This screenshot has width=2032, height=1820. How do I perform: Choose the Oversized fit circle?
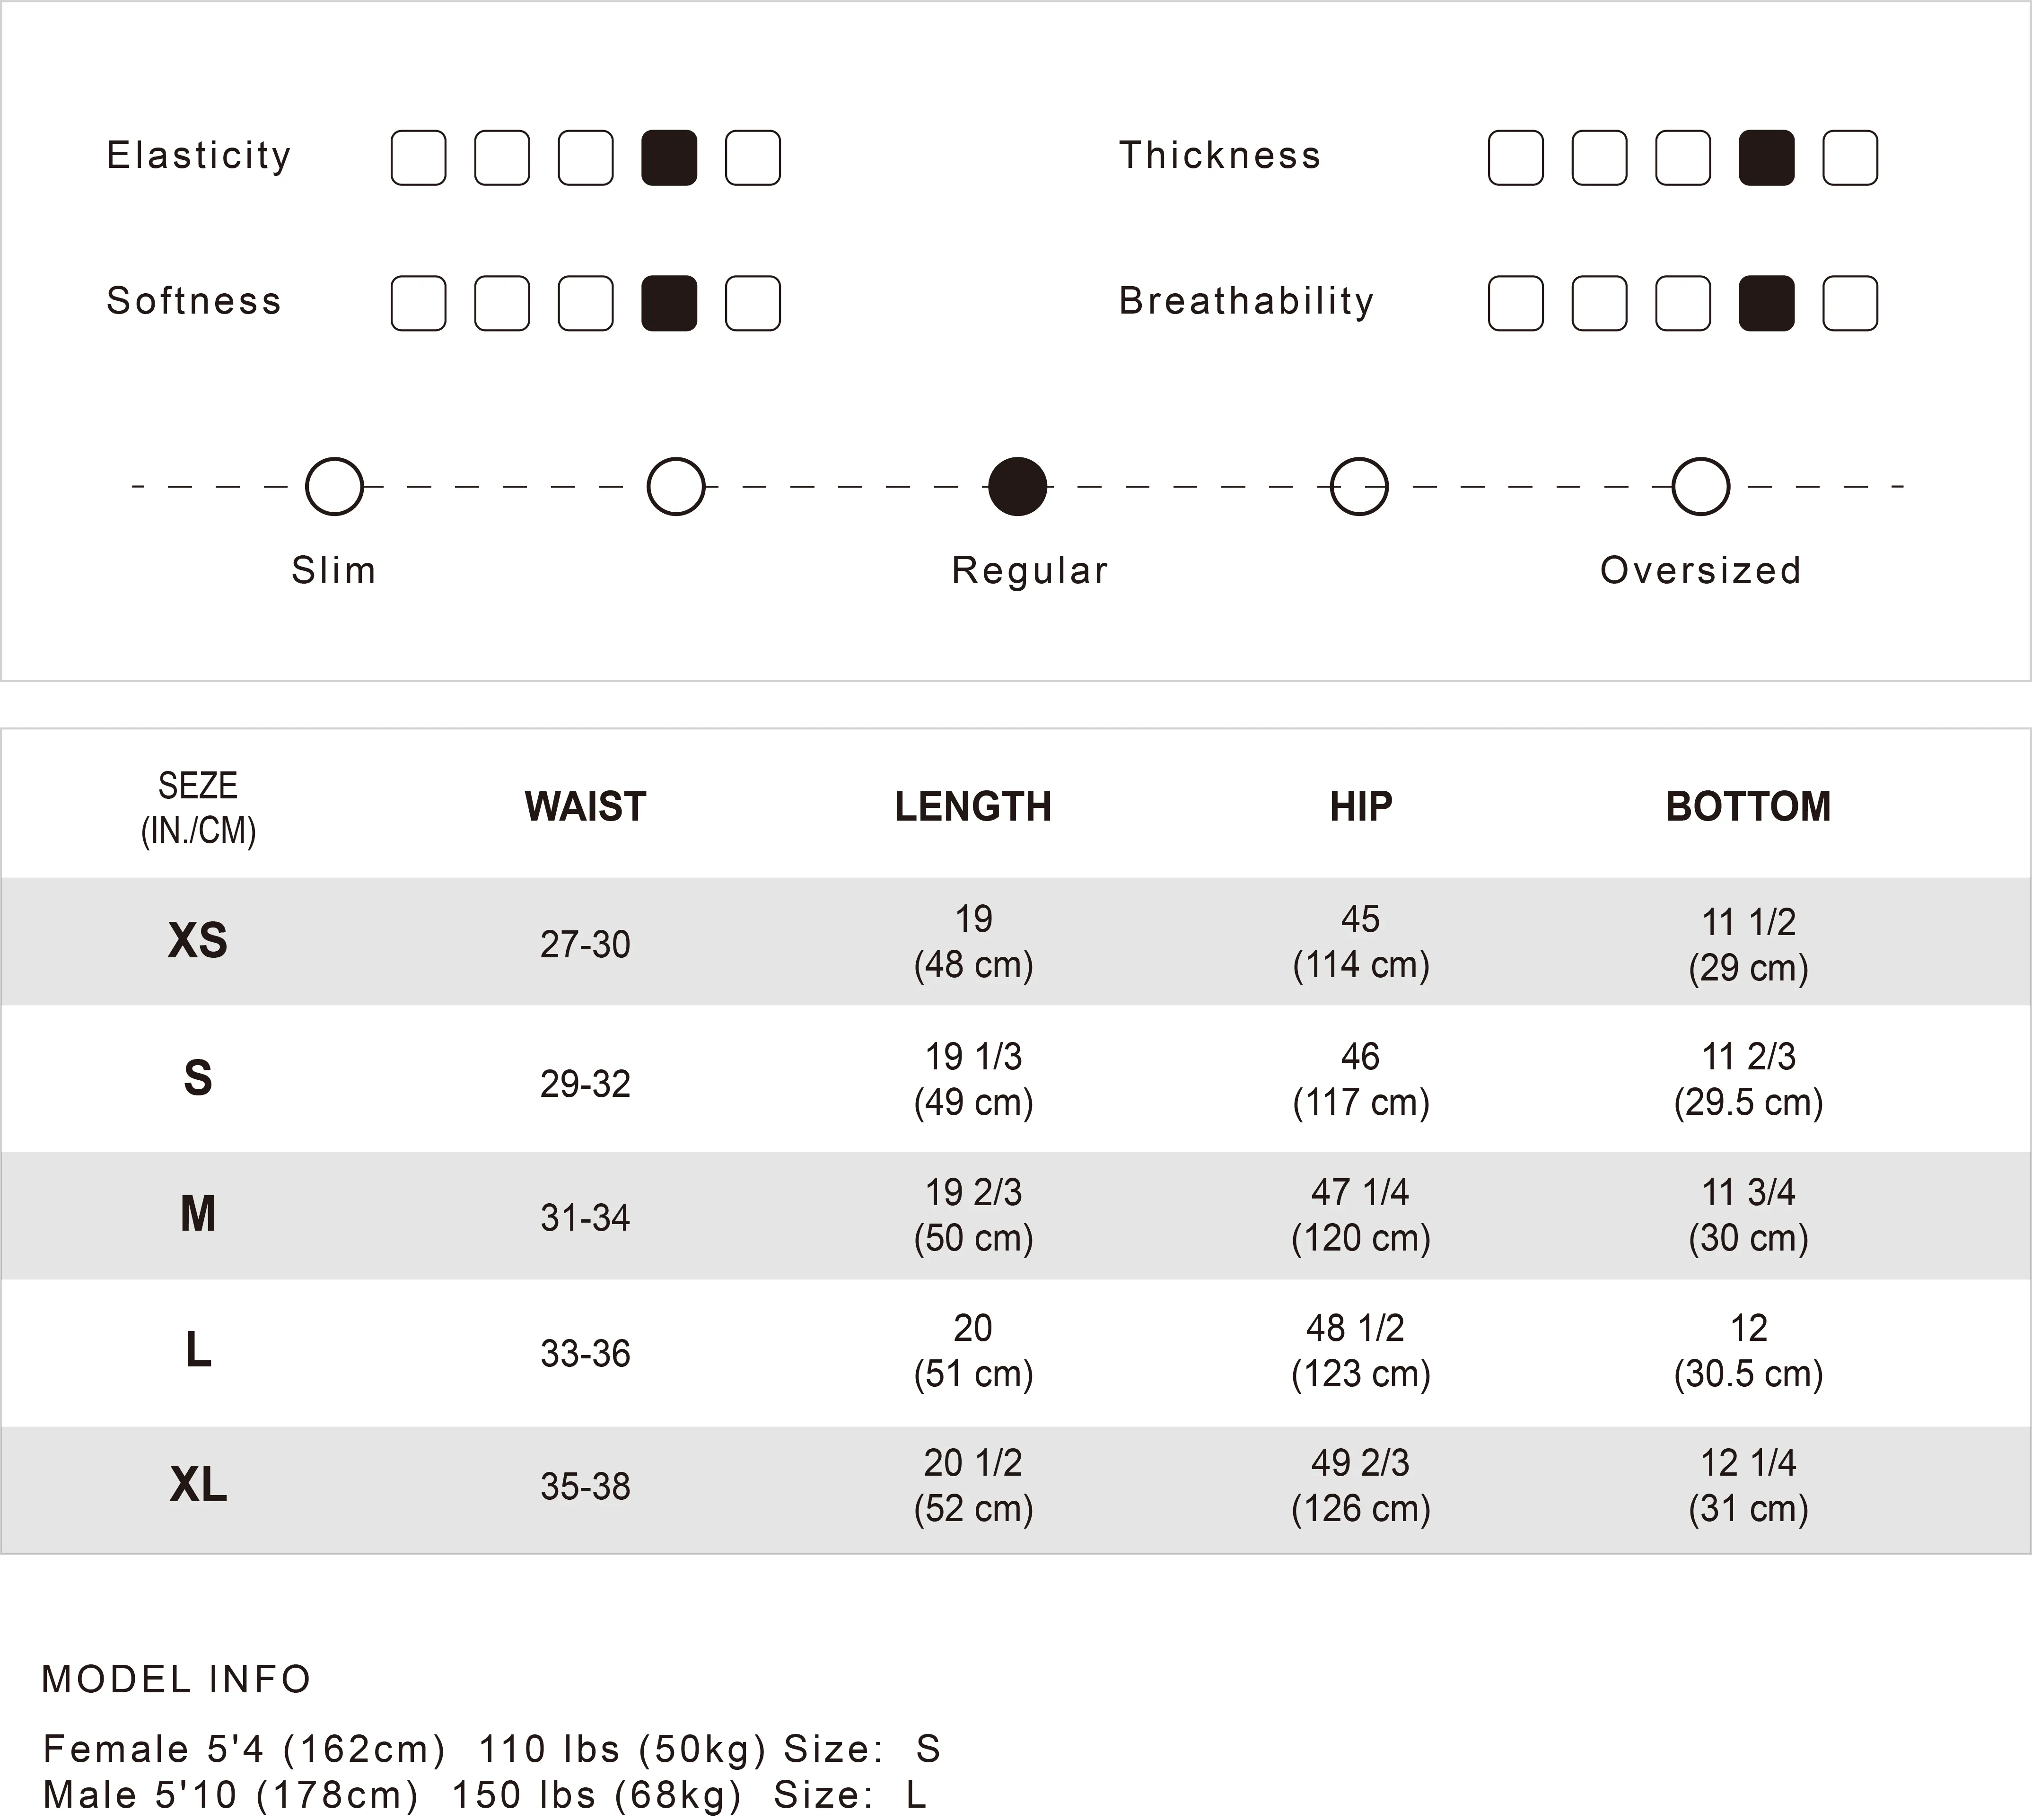[1700, 487]
